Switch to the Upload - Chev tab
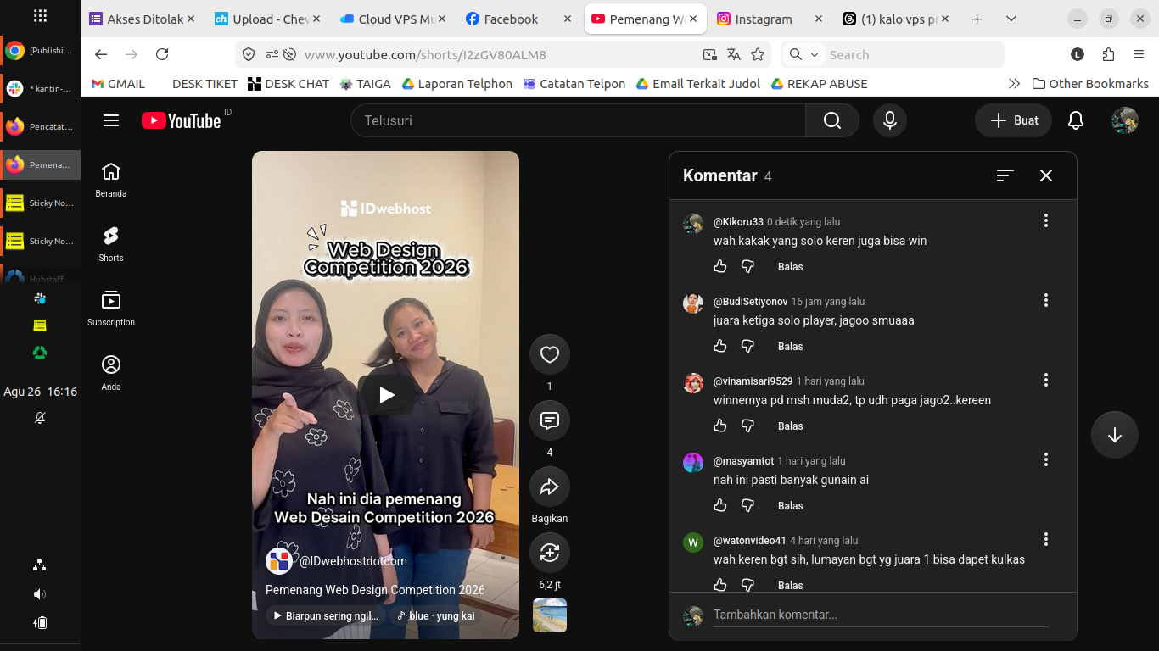Image resolution: width=1159 pixels, height=651 pixels. (268, 19)
